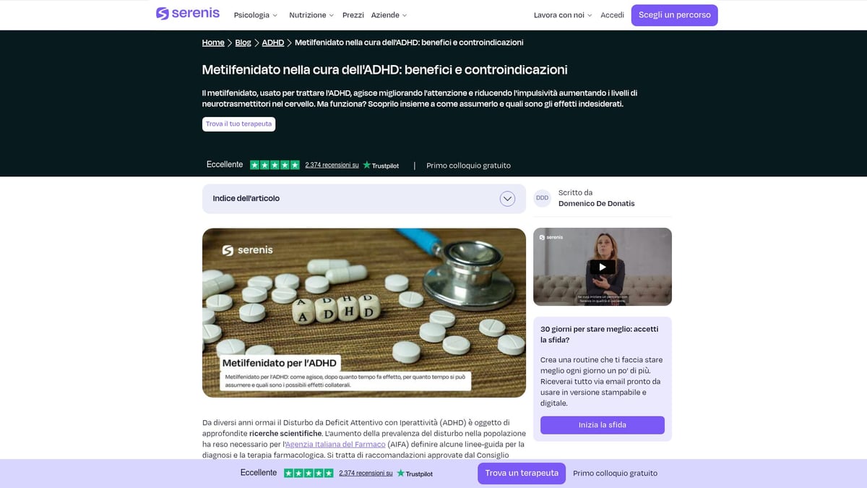Expand the Aziende menu
The width and height of the screenshot is (867, 488).
tap(389, 15)
